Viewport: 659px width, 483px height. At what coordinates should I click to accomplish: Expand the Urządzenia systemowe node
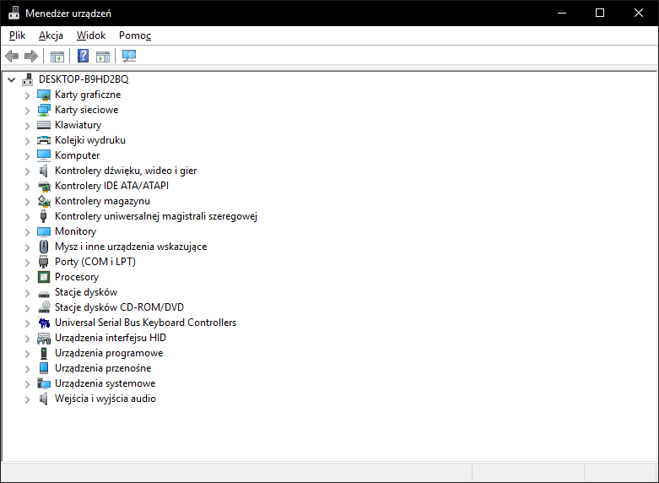tap(27, 384)
